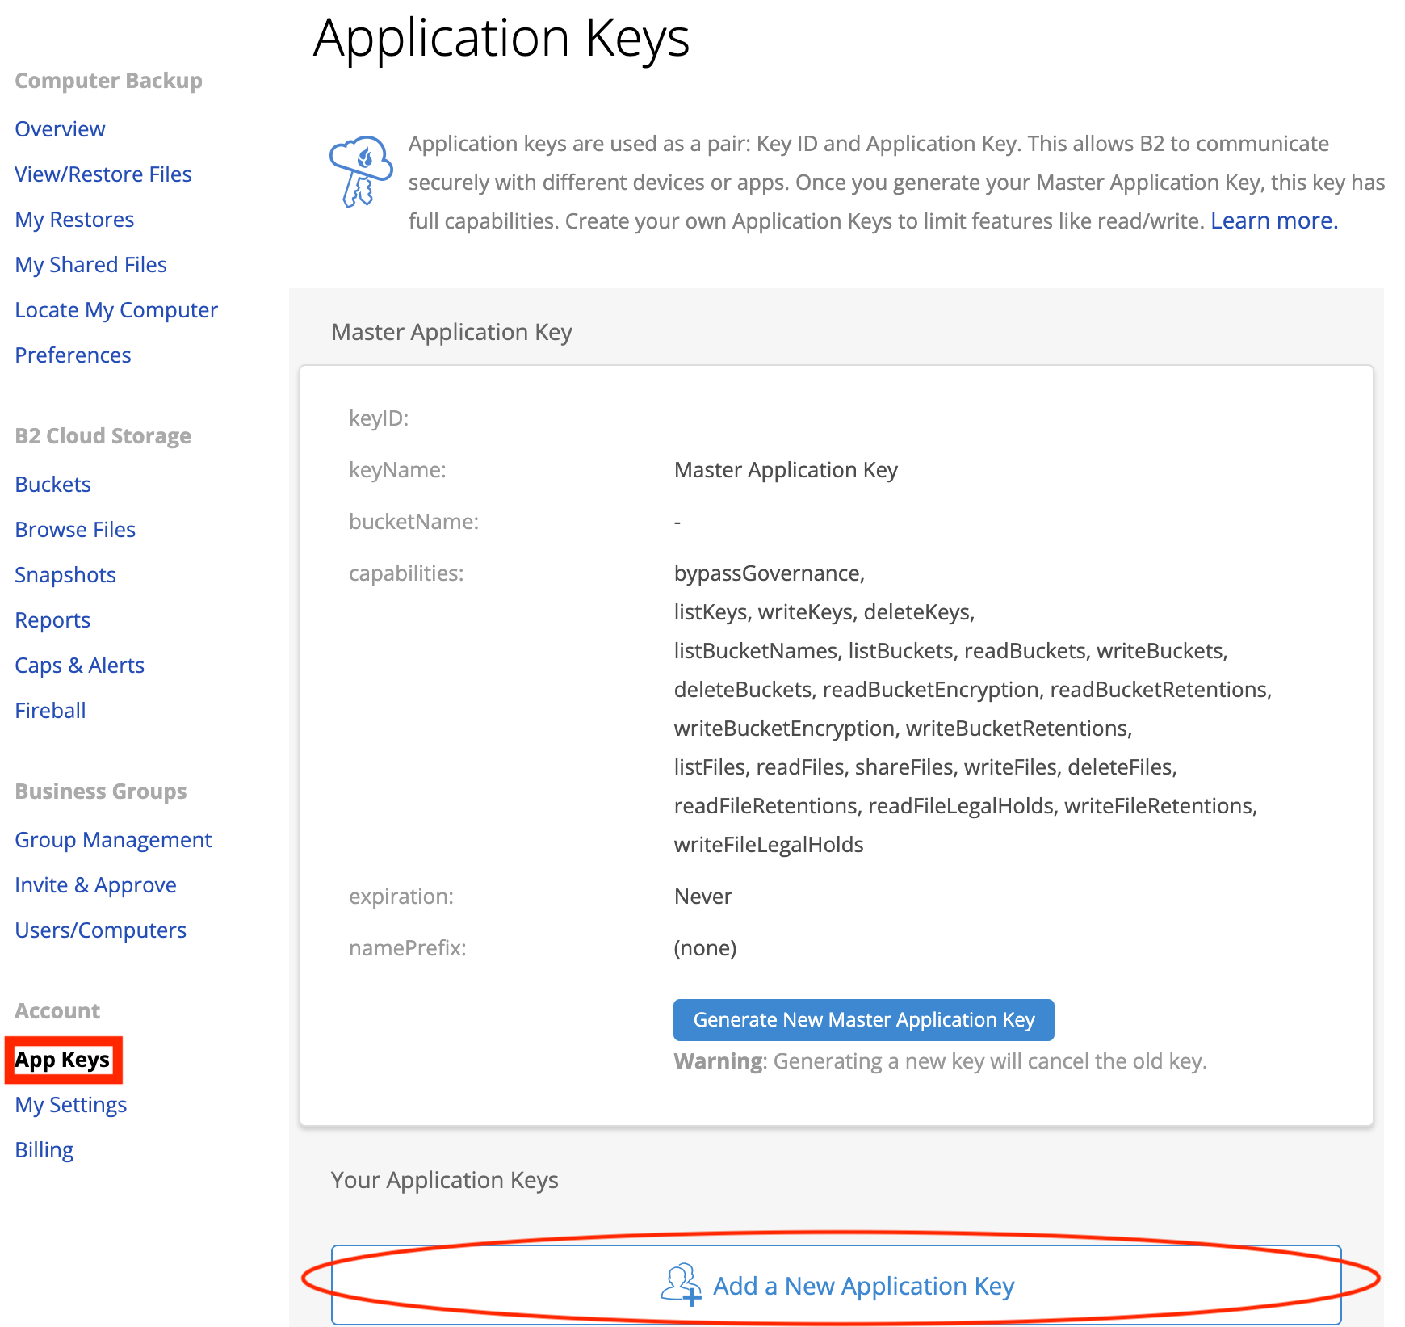Click the 'B2 Cloud Storage' section header

click(103, 436)
